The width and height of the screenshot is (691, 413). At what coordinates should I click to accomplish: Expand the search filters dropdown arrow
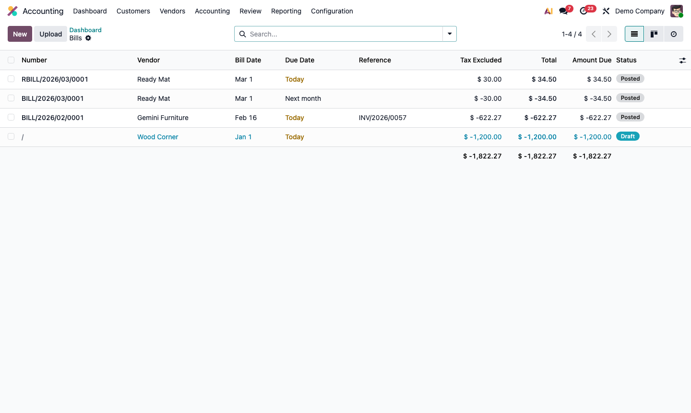449,34
